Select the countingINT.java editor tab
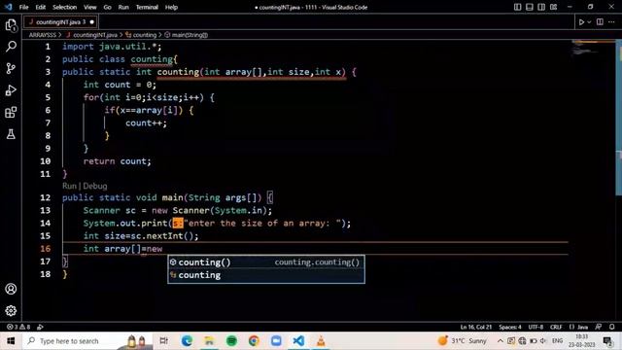The image size is (622, 350). (60, 22)
